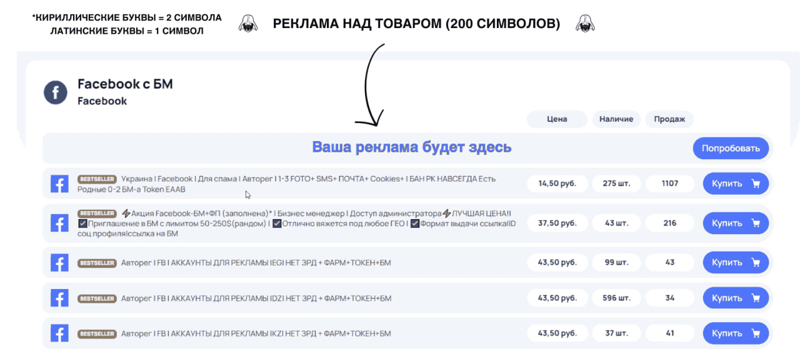Screen dimensions: 800x352
Task: Buy the IDZI account with 596 шт.
Action: [735, 298]
